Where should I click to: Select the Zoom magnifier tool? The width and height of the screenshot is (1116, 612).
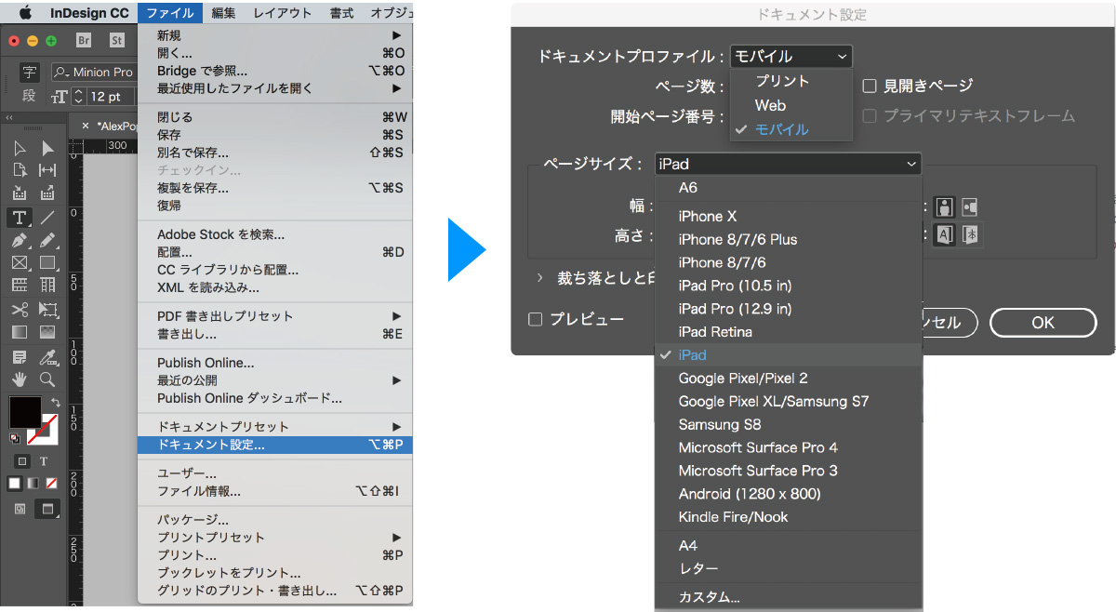[47, 379]
